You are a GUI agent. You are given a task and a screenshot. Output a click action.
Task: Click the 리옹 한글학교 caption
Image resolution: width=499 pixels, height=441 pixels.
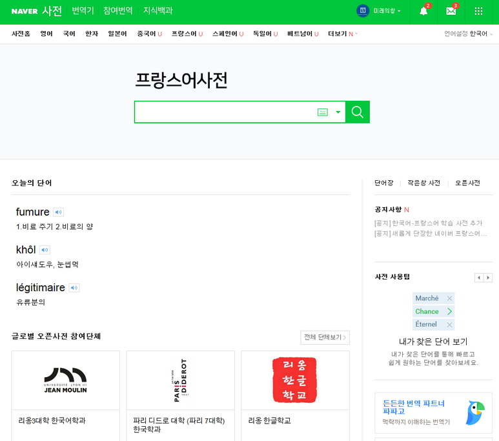[270, 421]
